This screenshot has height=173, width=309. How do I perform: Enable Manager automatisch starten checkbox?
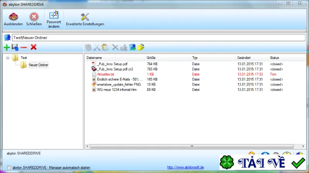coord(8,167)
